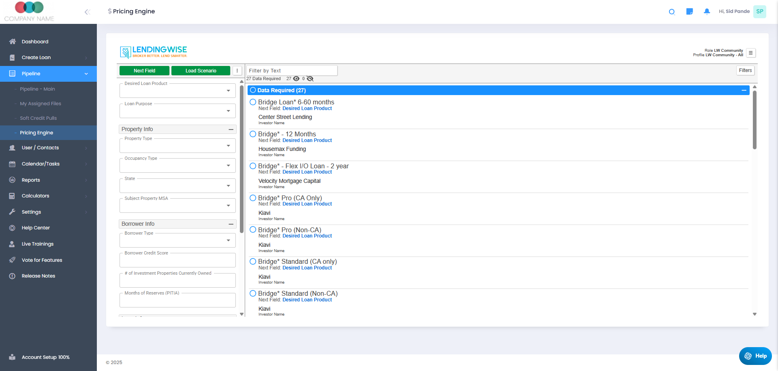The image size is (778, 371).
Task: Collapse the sidebar with double-chevron icon
Action: [87, 12]
